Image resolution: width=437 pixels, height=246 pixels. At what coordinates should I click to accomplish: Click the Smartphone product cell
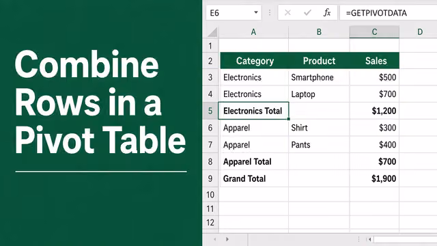pos(319,77)
